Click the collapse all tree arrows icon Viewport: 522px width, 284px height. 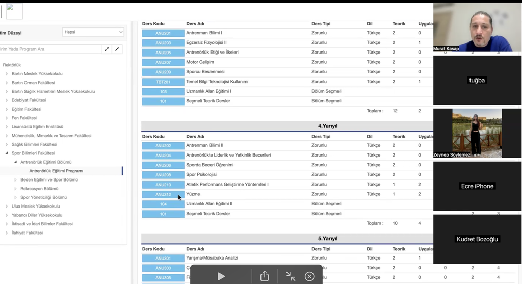pyautogui.click(x=118, y=49)
